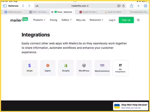
Task: Go back with the left arrow
Action: [x=23, y=6]
